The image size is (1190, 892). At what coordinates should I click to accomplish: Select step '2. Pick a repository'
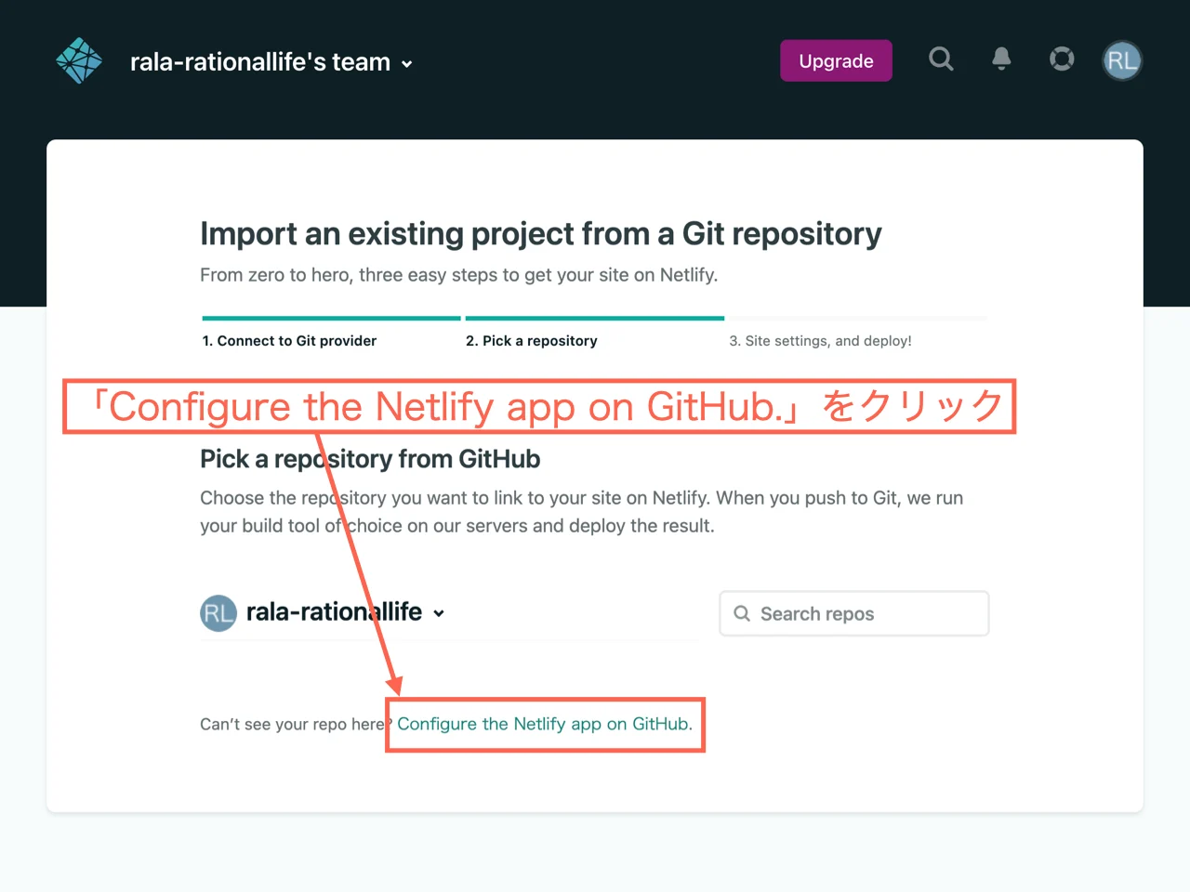[532, 340]
